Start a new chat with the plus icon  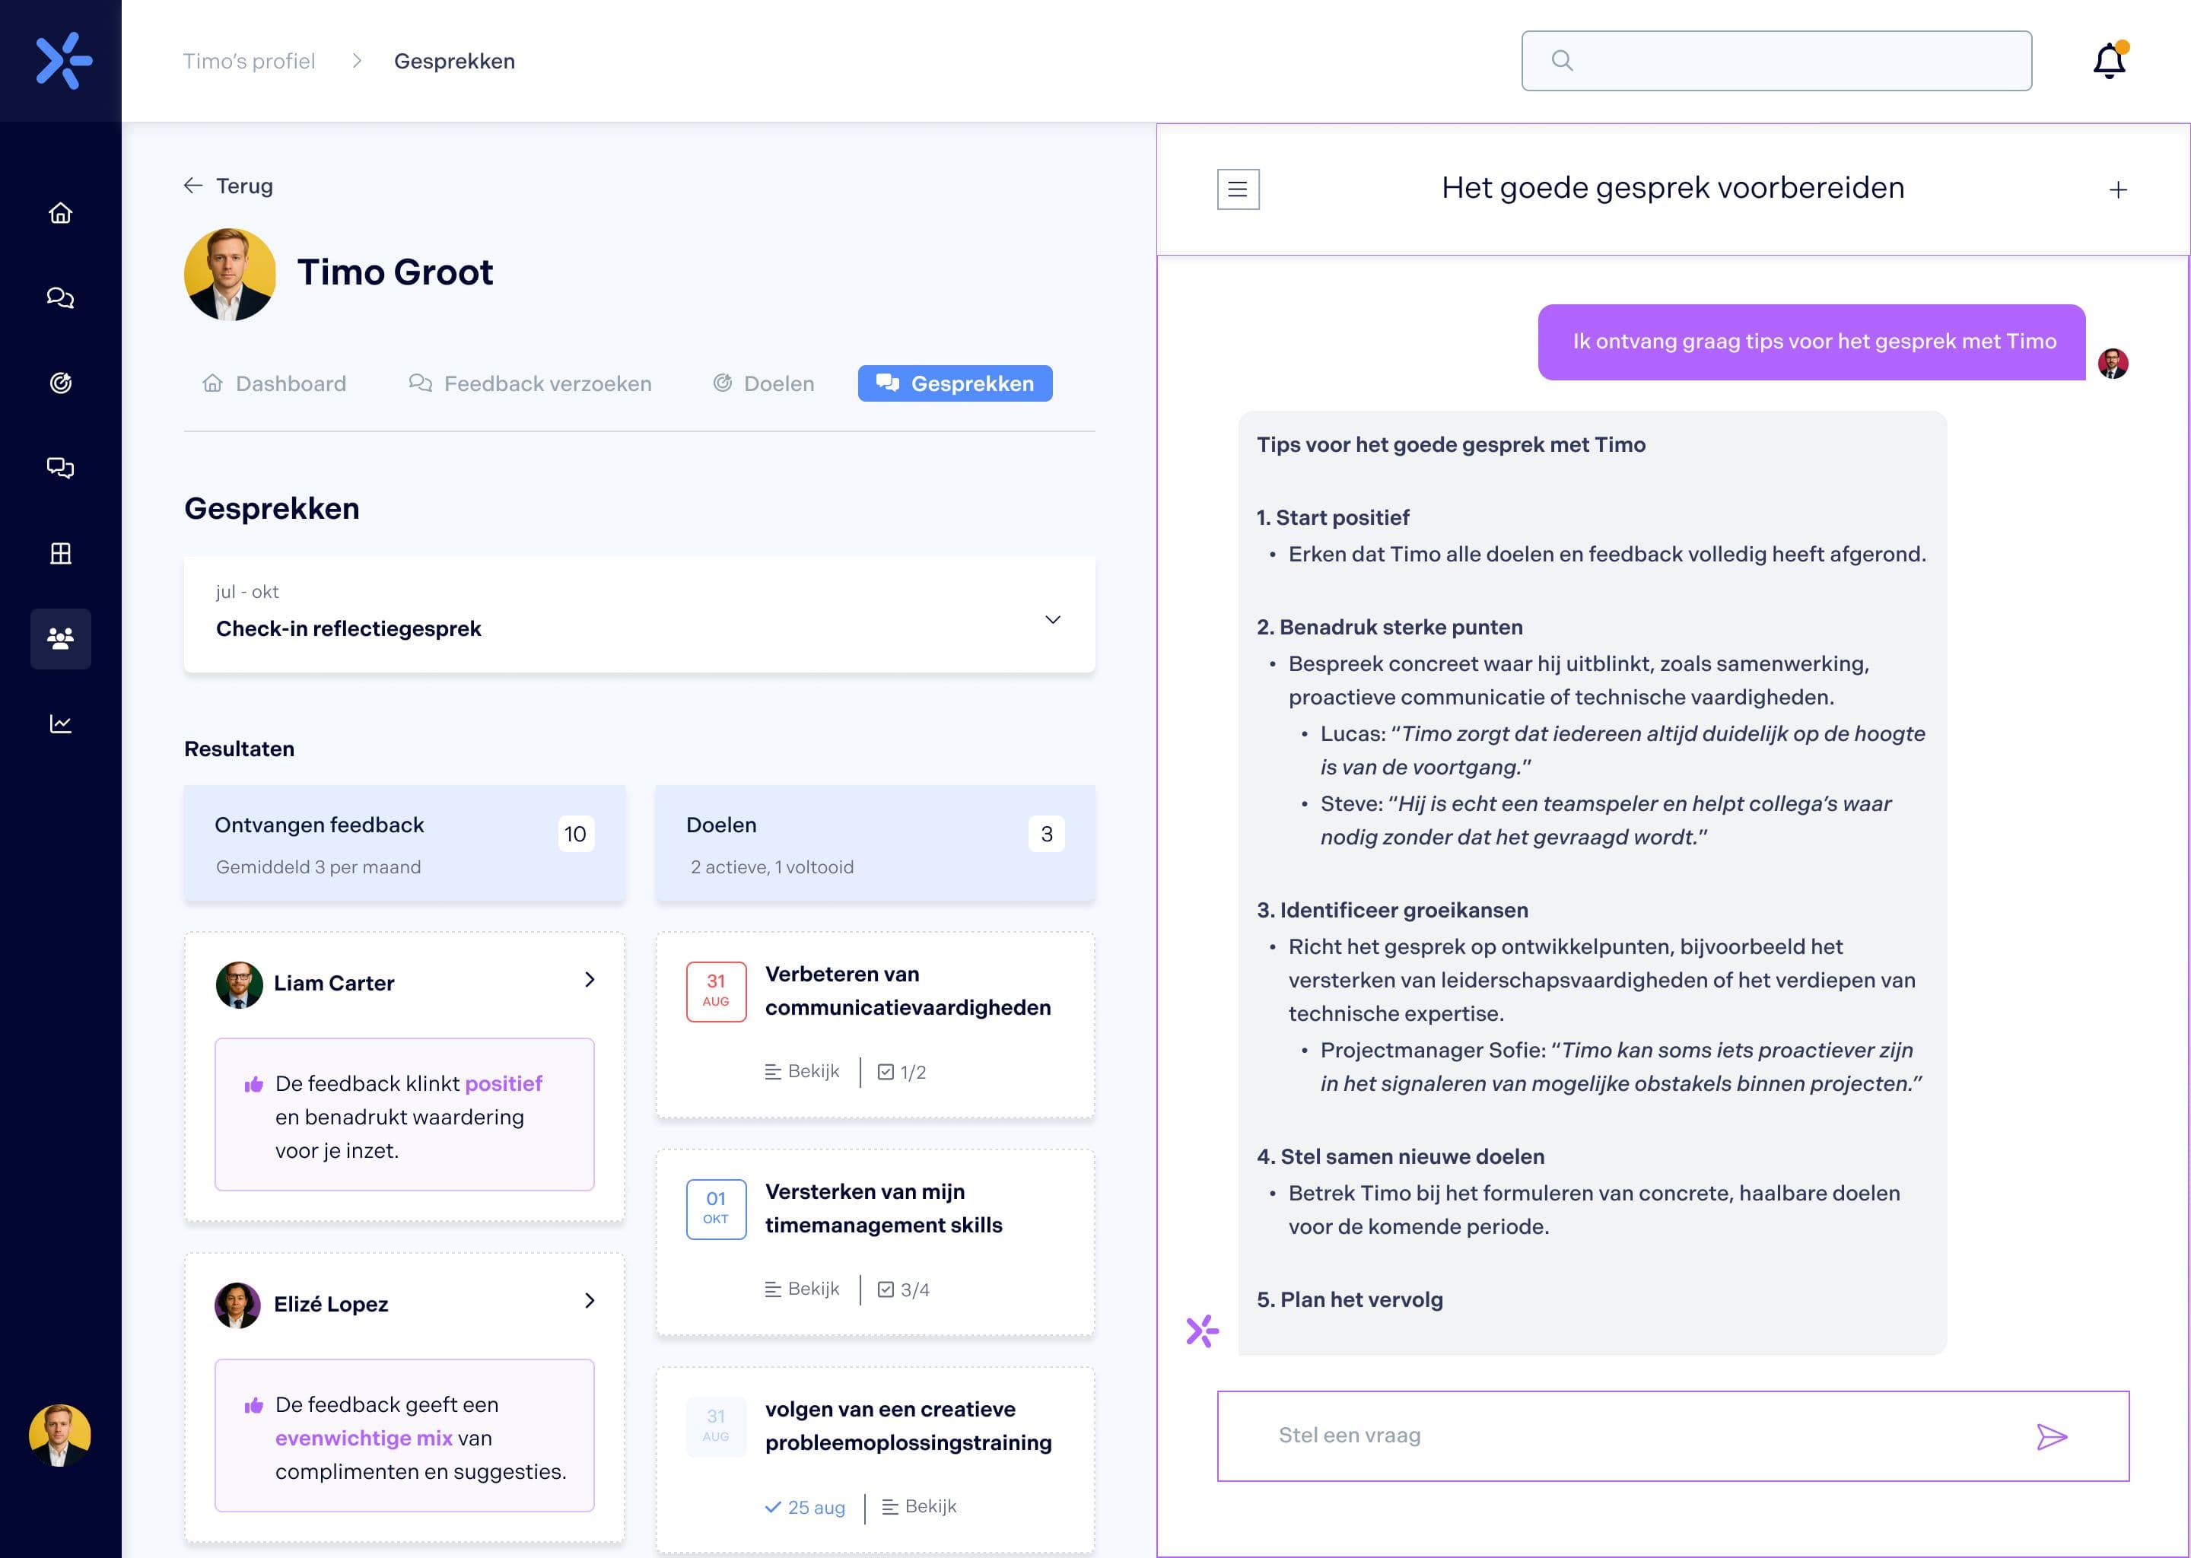click(x=2118, y=189)
